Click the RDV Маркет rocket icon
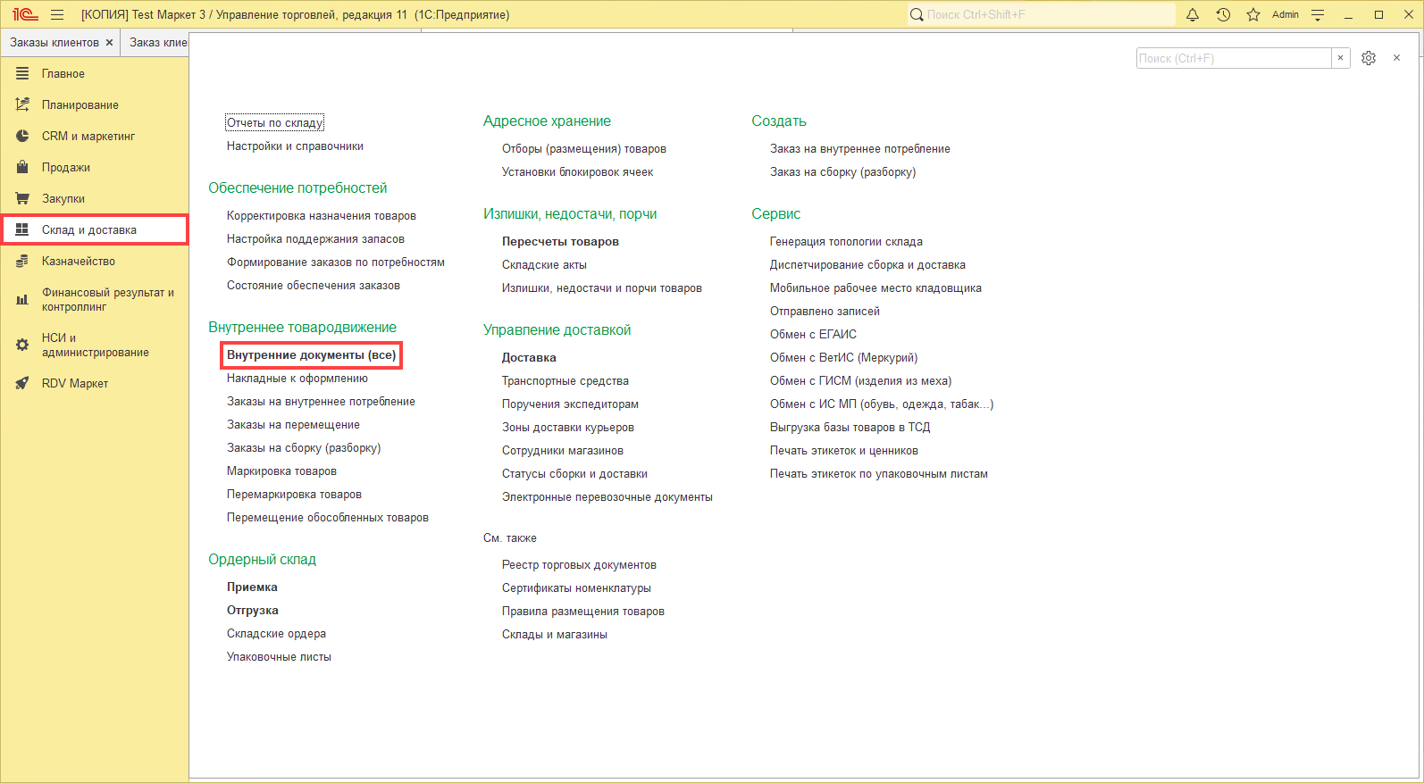The width and height of the screenshot is (1424, 783). click(22, 383)
